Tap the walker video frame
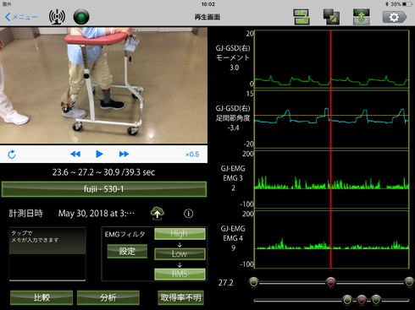This screenshot has height=310, width=415. tap(103, 85)
